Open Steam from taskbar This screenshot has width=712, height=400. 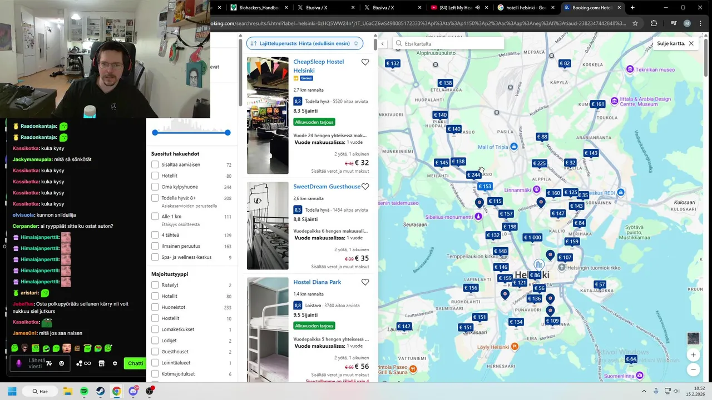pos(100,391)
